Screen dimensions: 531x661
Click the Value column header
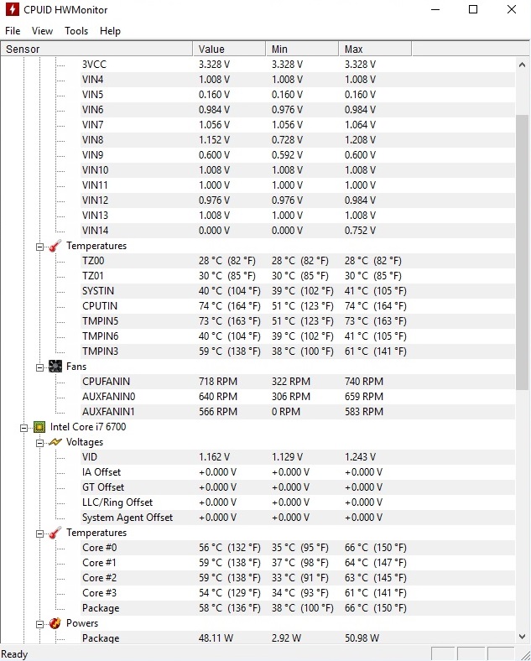pyautogui.click(x=229, y=49)
